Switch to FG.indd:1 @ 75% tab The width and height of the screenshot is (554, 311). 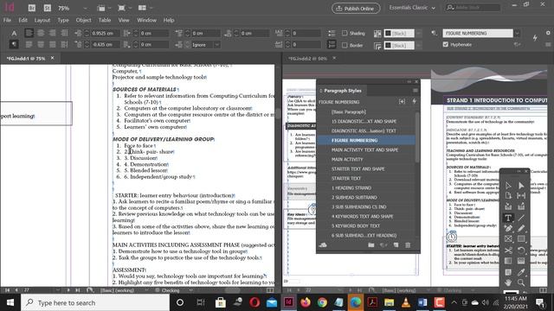pos(26,58)
